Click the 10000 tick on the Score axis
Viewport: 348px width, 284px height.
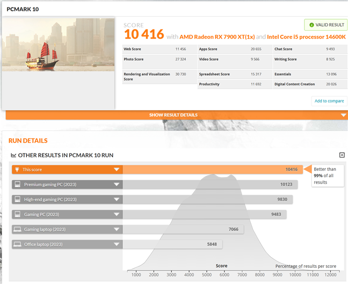tap(295, 275)
